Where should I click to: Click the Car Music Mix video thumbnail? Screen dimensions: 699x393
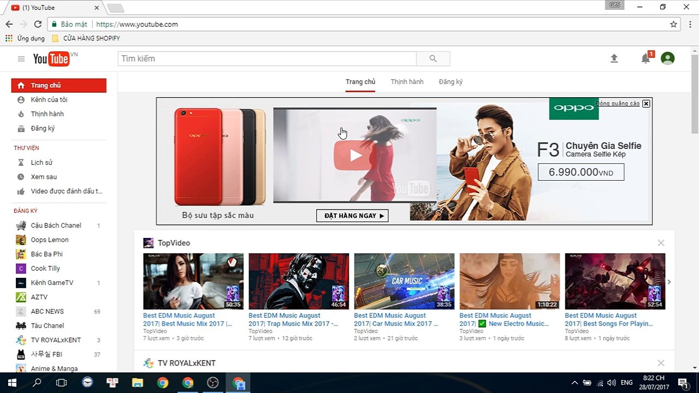click(404, 281)
